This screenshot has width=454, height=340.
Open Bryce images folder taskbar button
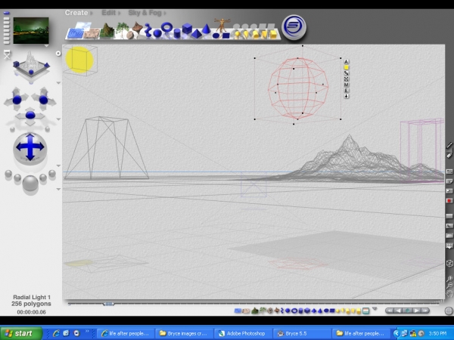(185, 333)
